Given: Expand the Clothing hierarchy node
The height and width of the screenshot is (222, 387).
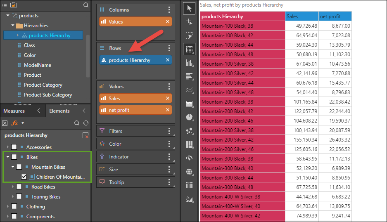Looking at the screenshot, I should [7, 207].
